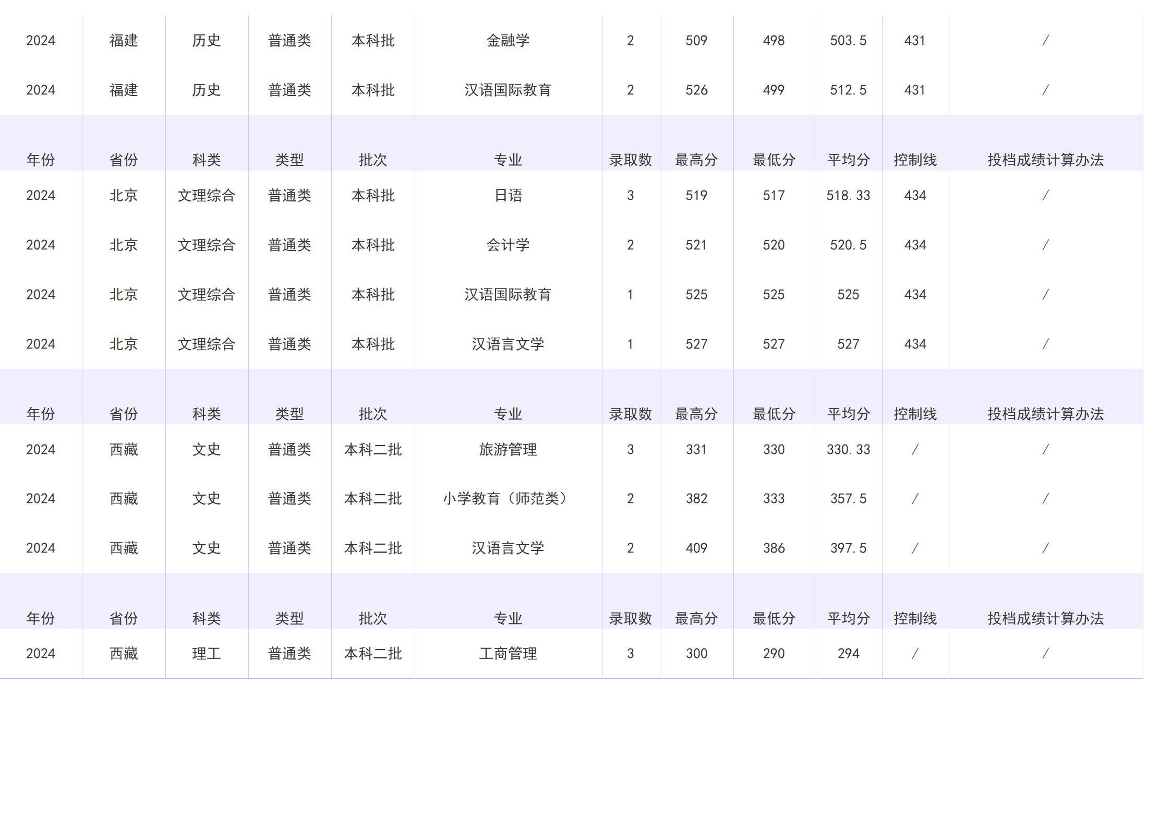This screenshot has width=1171, height=828.
Task: Click the 最高分 column header
Action: (x=697, y=160)
